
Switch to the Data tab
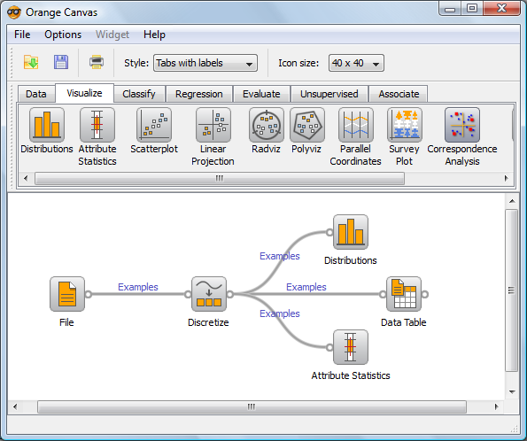(36, 94)
